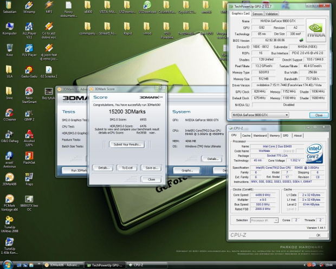
Task: Open the Mainboard tab in CPU-Z
Action: point(260,136)
